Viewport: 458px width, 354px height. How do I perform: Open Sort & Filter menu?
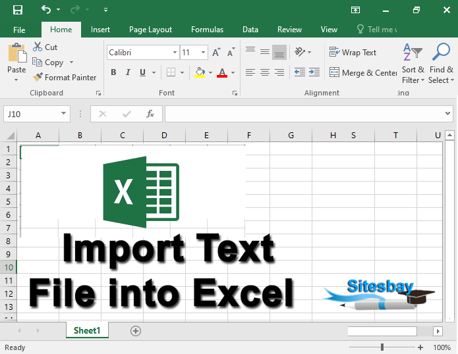[x=413, y=63]
